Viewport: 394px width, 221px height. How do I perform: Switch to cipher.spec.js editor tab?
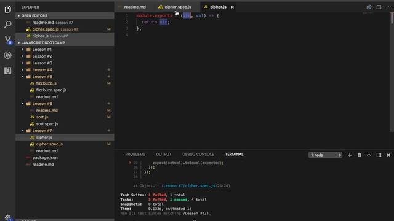pos(178,7)
